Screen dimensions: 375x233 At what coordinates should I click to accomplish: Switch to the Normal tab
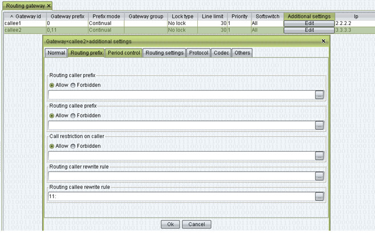(56, 53)
